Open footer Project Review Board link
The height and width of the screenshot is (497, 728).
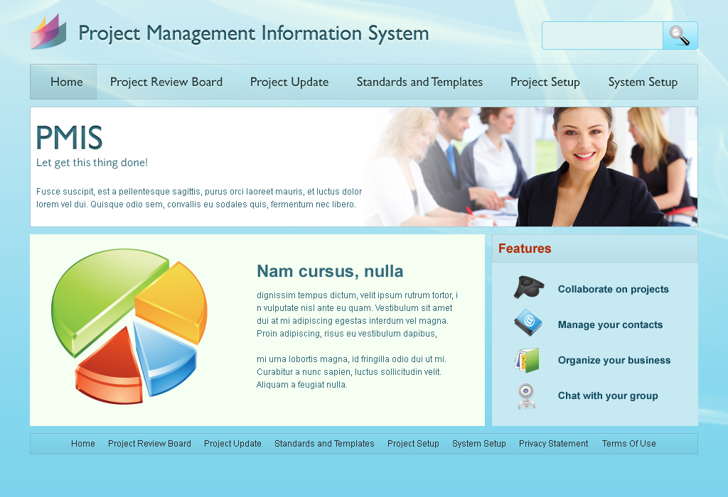coord(149,444)
